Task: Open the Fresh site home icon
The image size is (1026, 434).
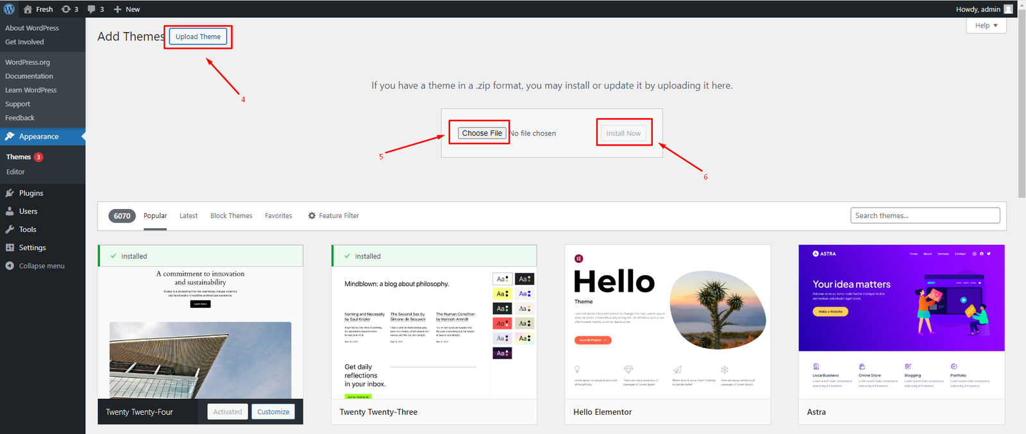Action: pos(28,9)
